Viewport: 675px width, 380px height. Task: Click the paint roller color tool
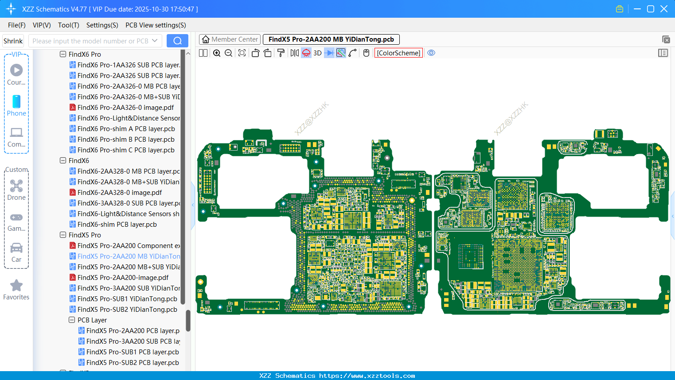coord(281,53)
